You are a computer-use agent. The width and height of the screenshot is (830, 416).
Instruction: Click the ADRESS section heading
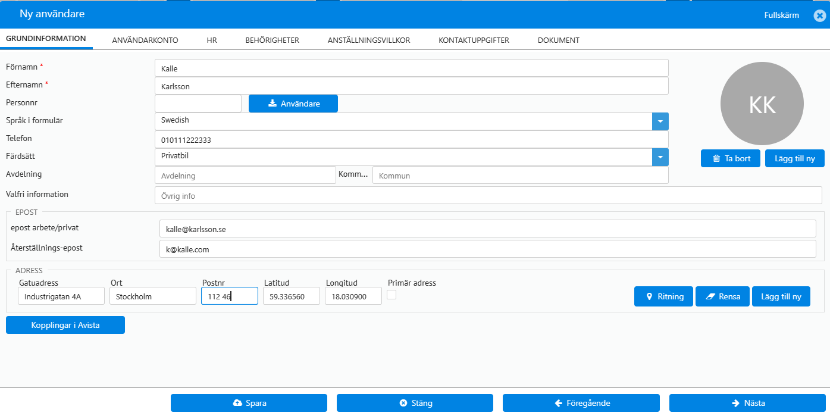coord(29,270)
